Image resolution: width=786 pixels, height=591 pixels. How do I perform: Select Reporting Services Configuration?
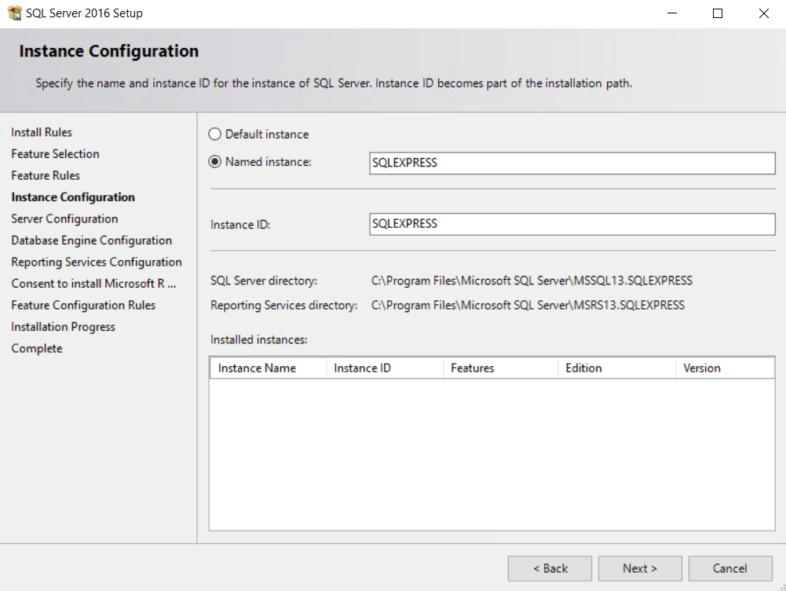[97, 262]
